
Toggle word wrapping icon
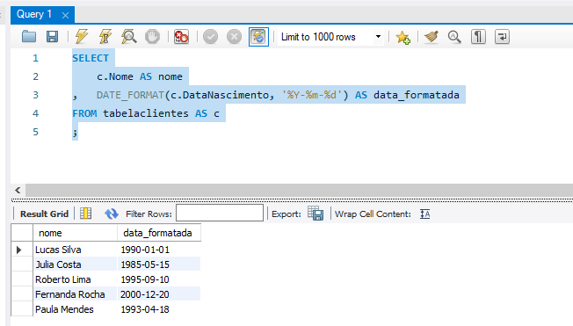[502, 37]
